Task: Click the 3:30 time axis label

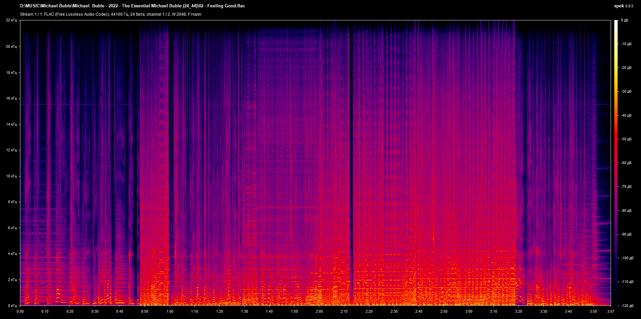Action: tap(544, 311)
